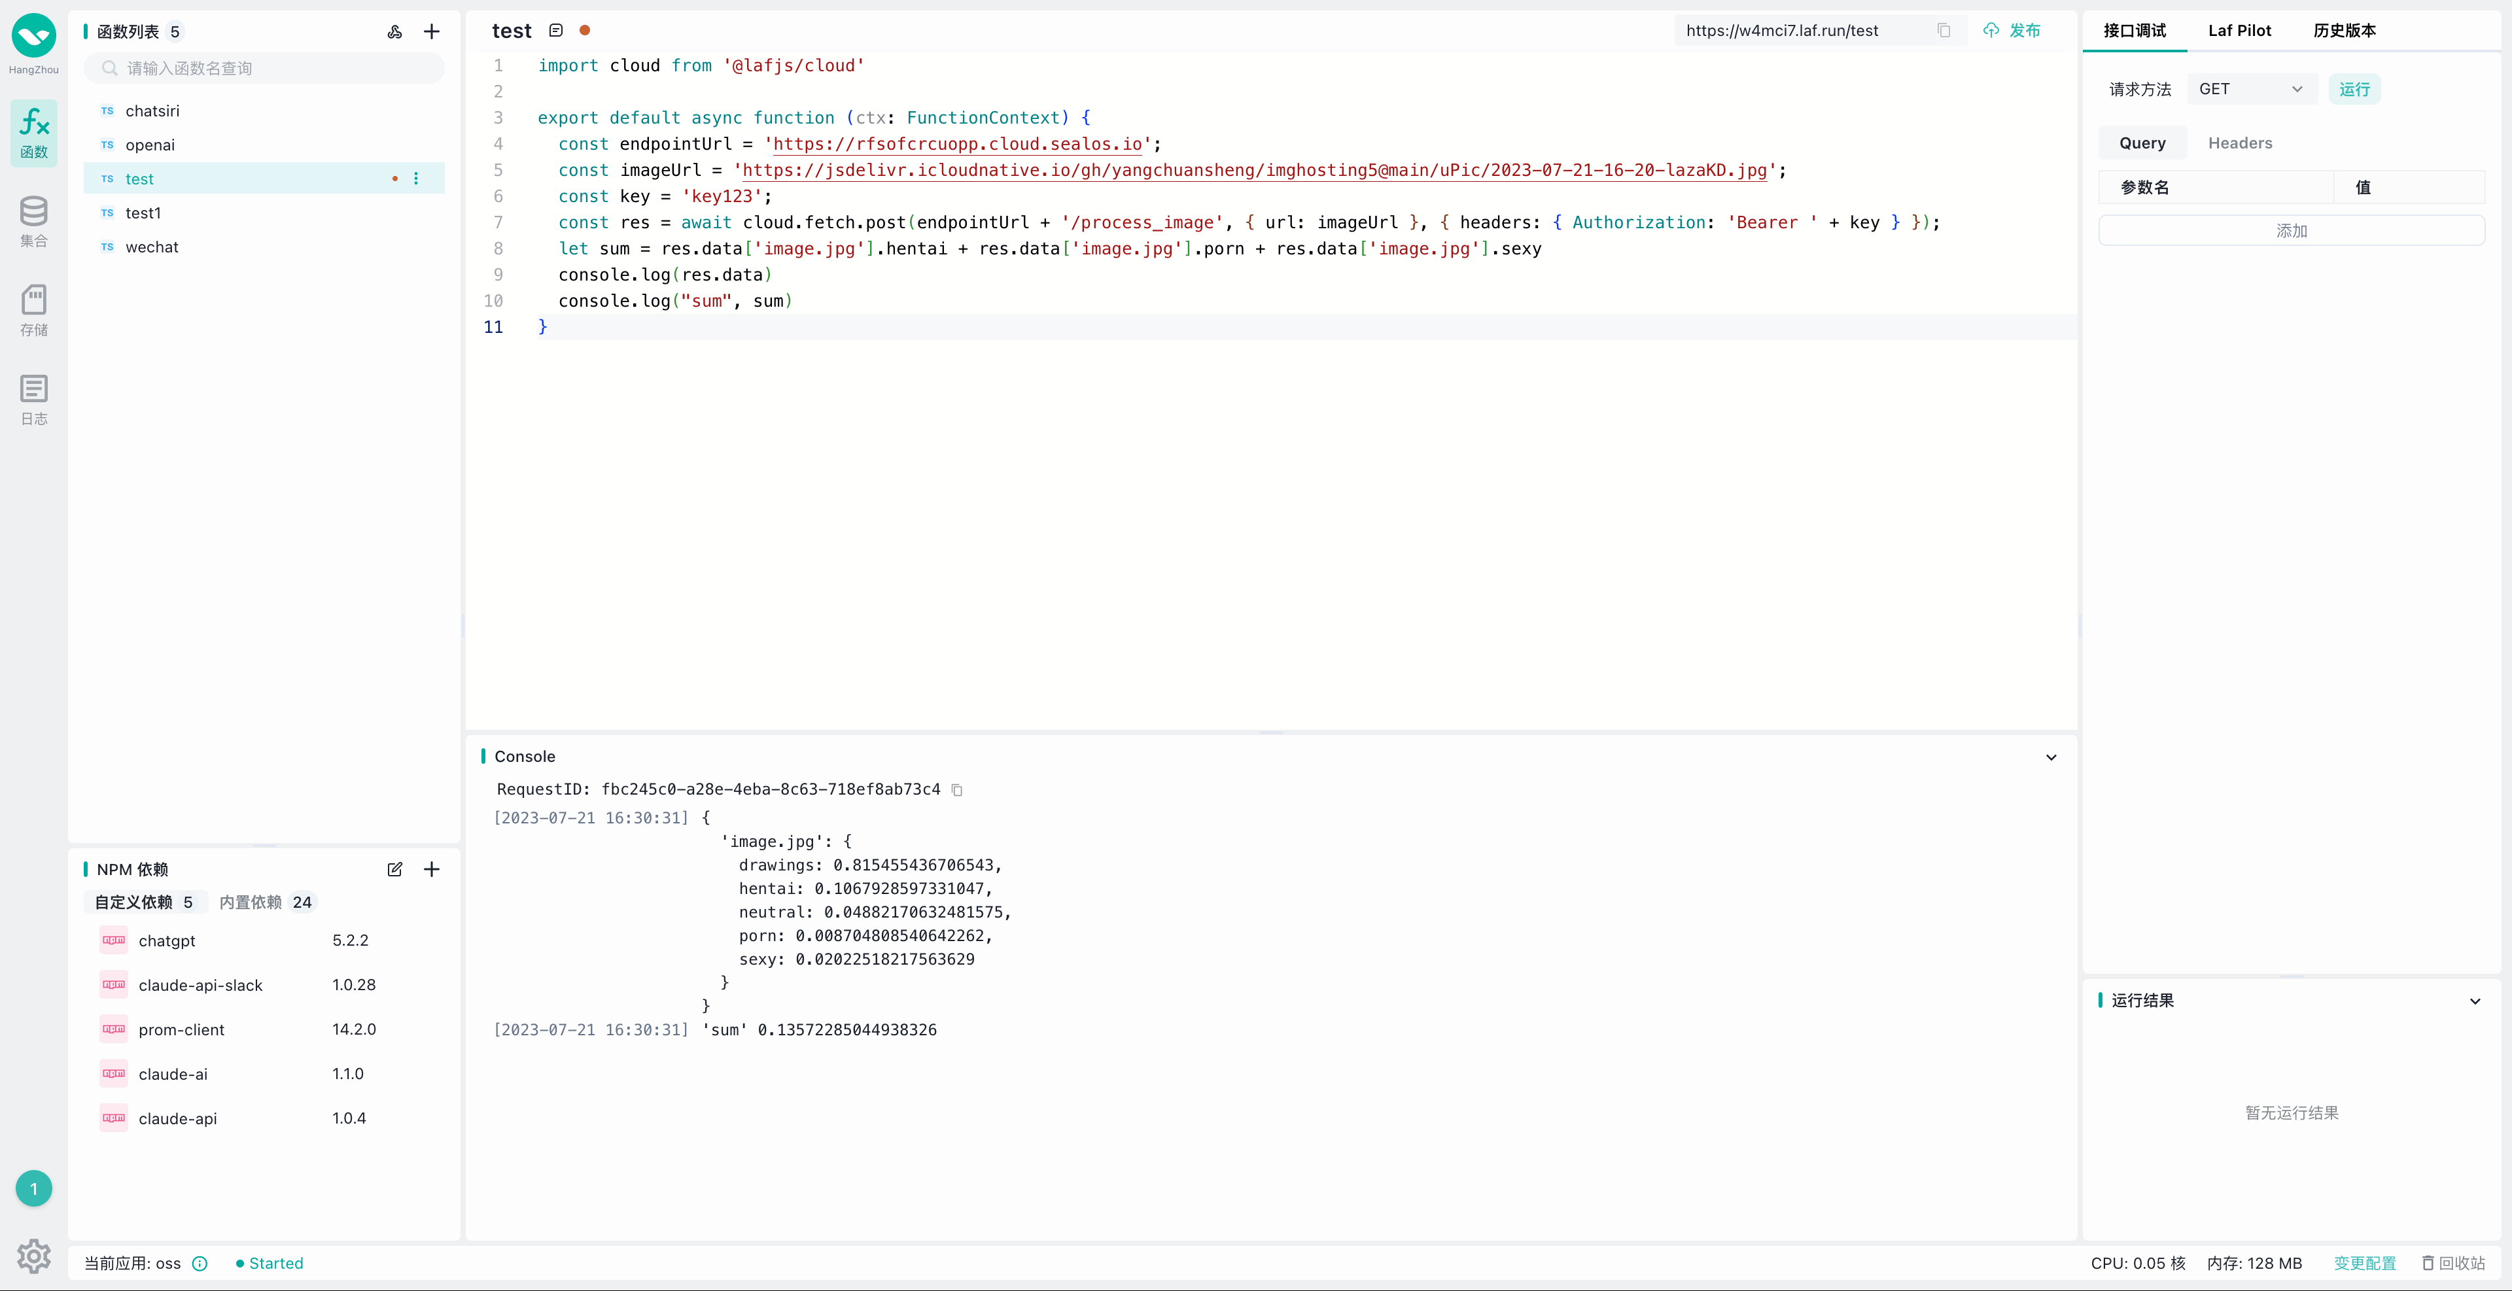Viewport: 2512px width, 1291px height.
Task: Open the 函数 functions sidebar icon
Action: point(34,133)
